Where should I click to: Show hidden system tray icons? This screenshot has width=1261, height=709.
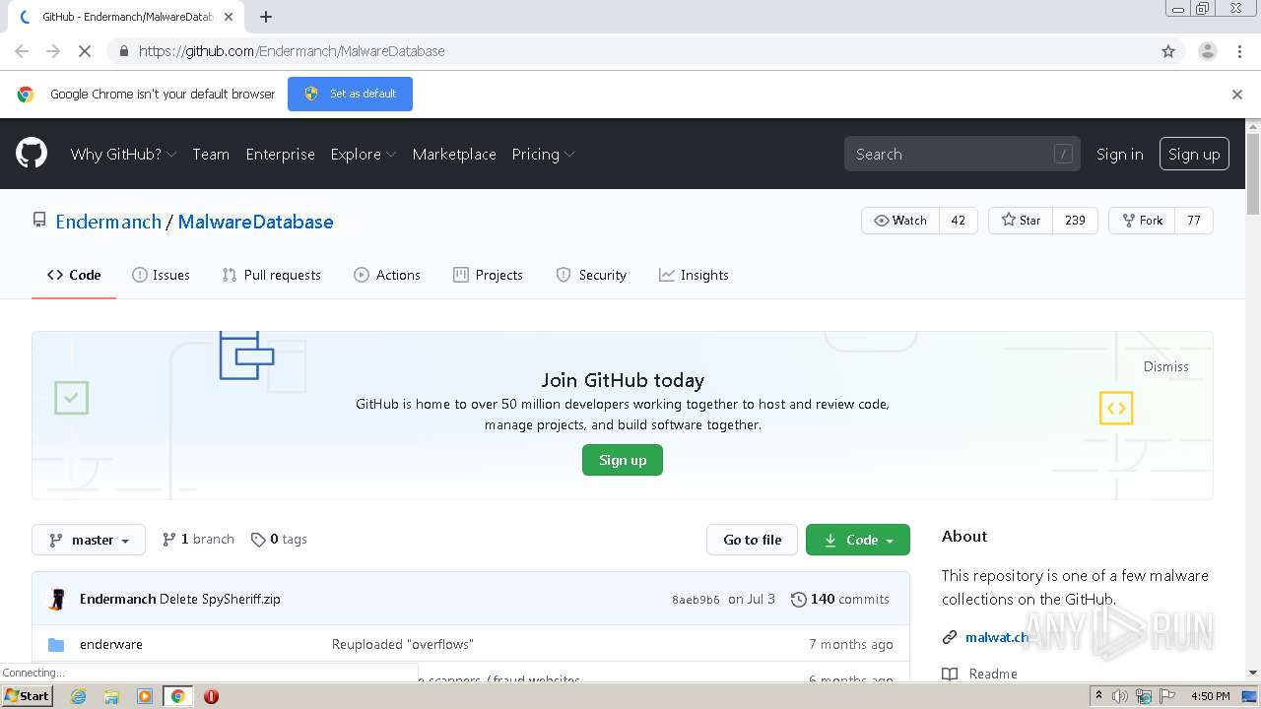pos(1098,696)
